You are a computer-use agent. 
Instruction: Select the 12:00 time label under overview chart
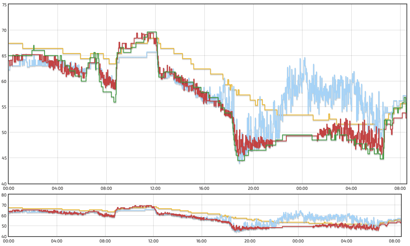pos(153,241)
